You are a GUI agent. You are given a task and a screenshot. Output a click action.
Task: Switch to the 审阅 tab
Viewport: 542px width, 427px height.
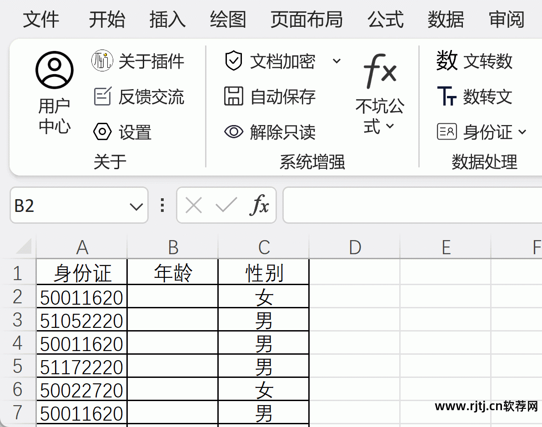[507, 20]
